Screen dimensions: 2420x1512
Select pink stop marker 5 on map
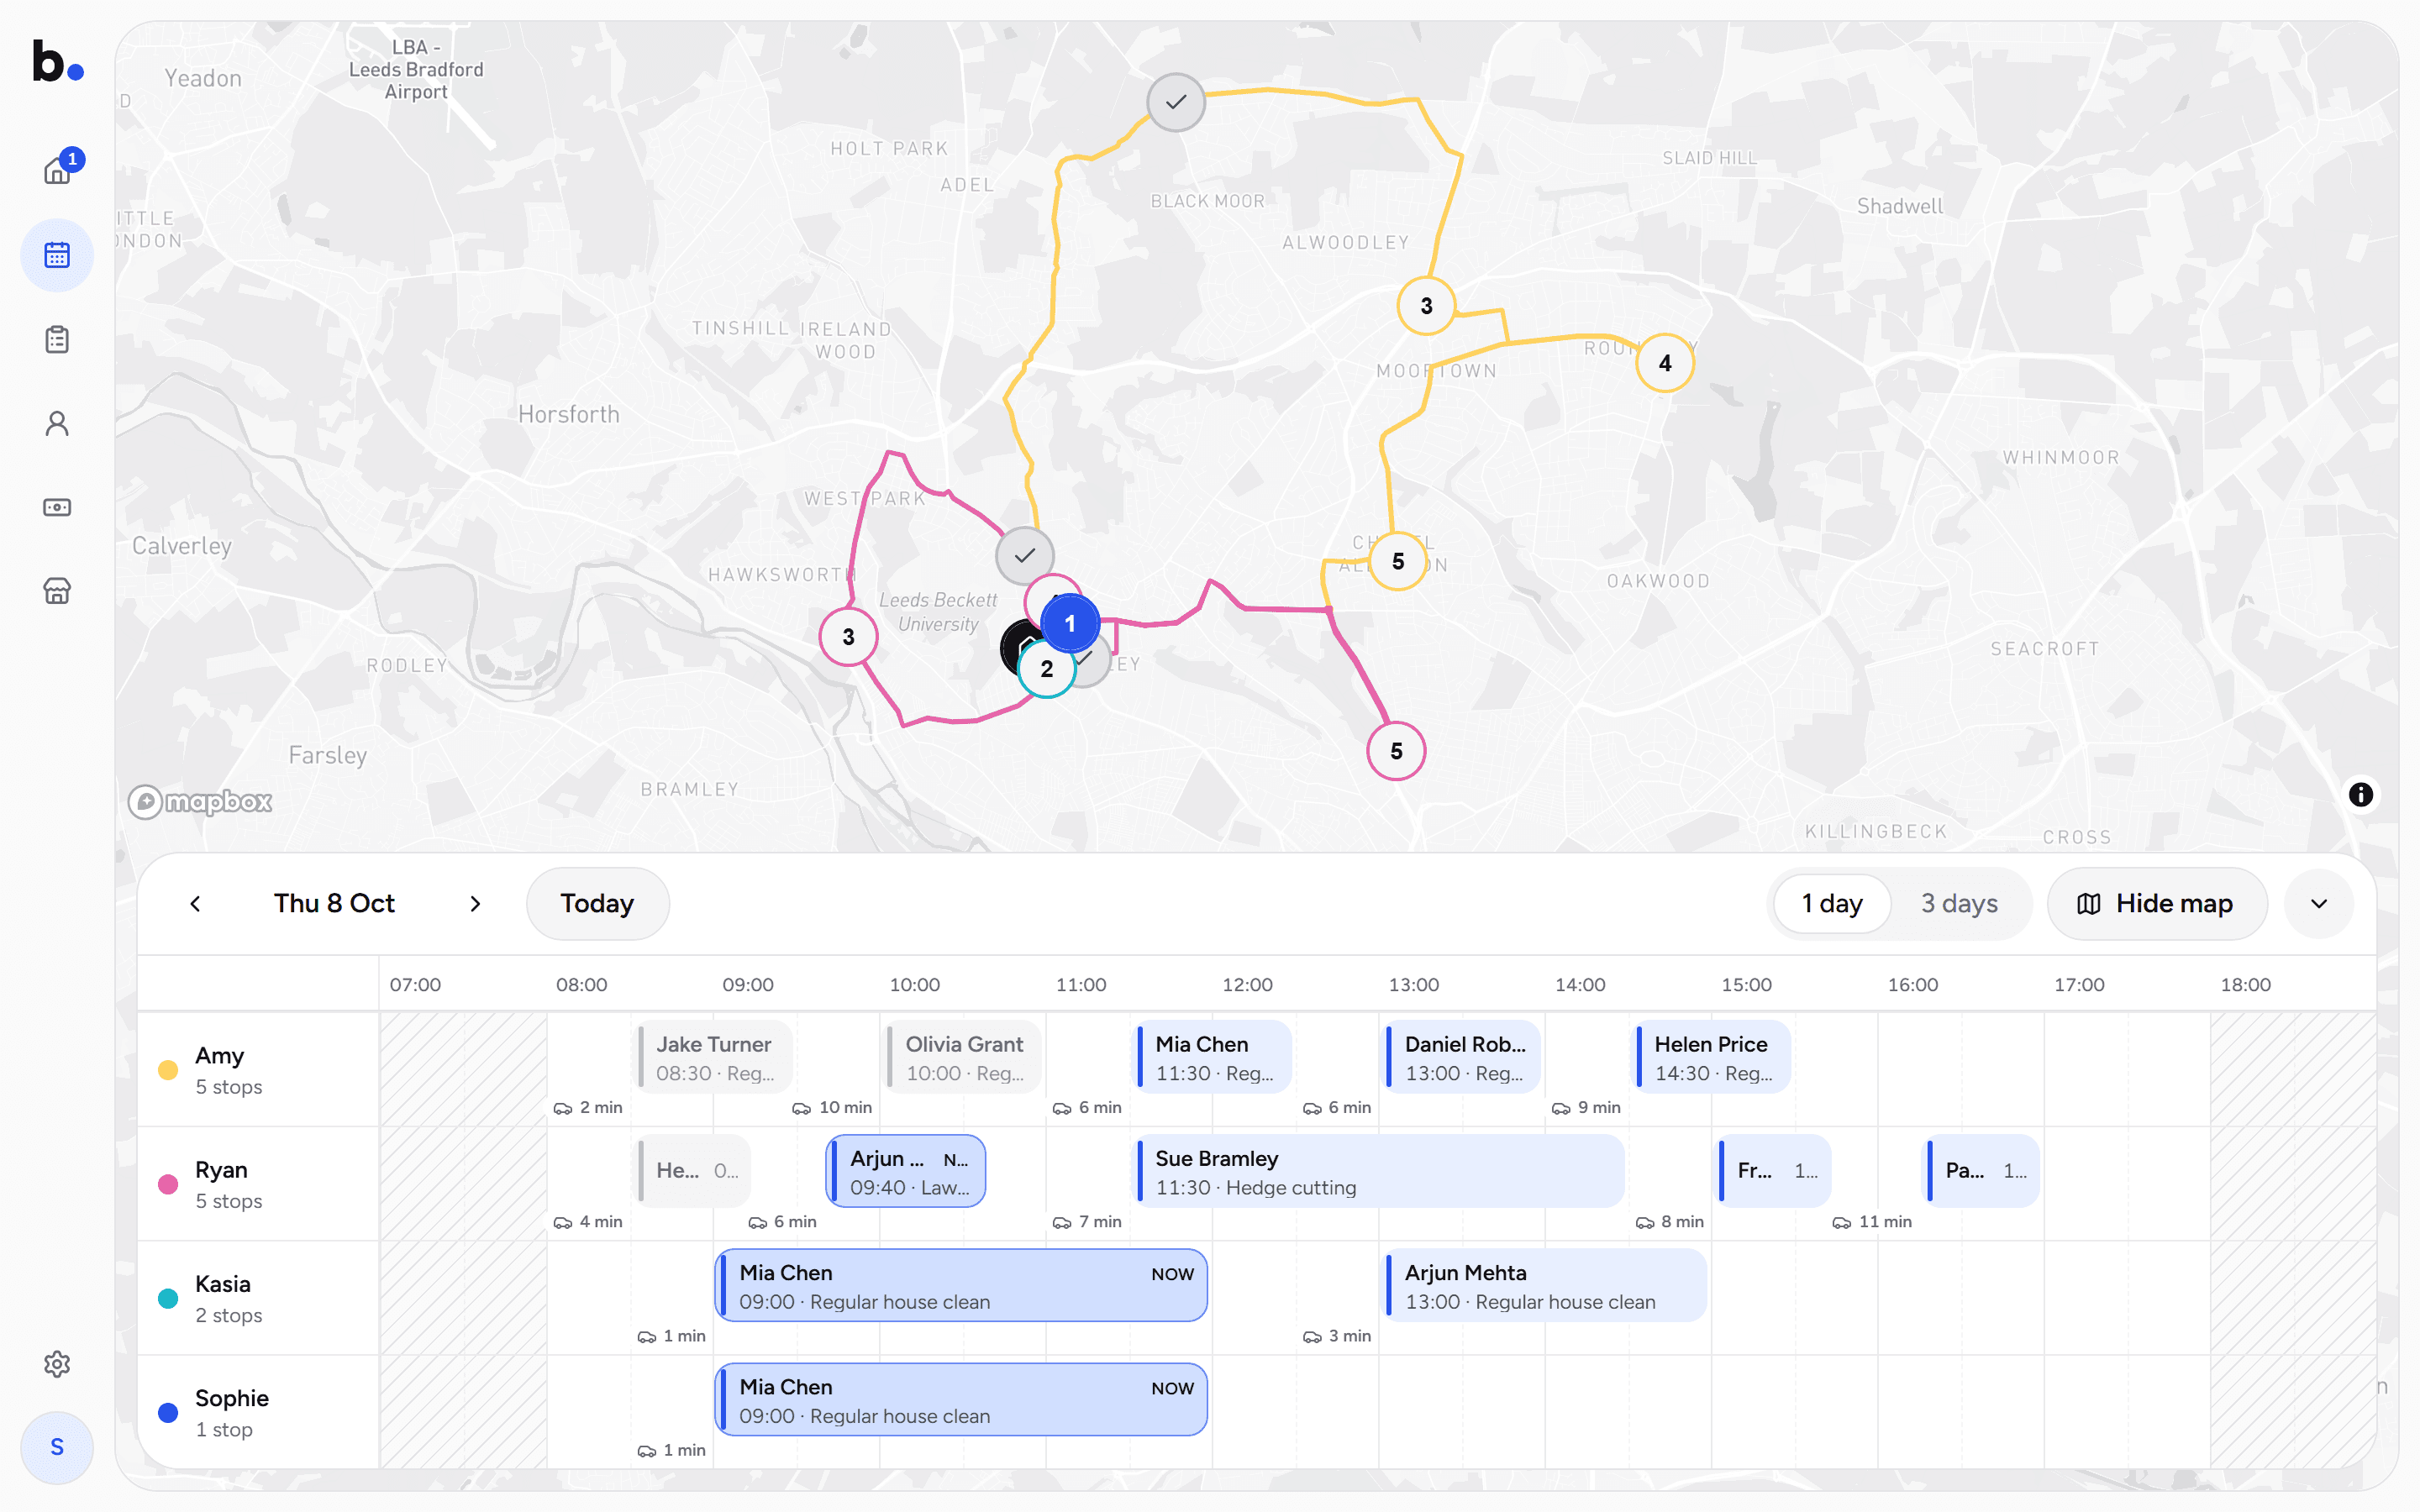point(1396,751)
